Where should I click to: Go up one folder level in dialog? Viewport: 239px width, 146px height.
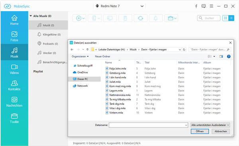(x=87, y=49)
